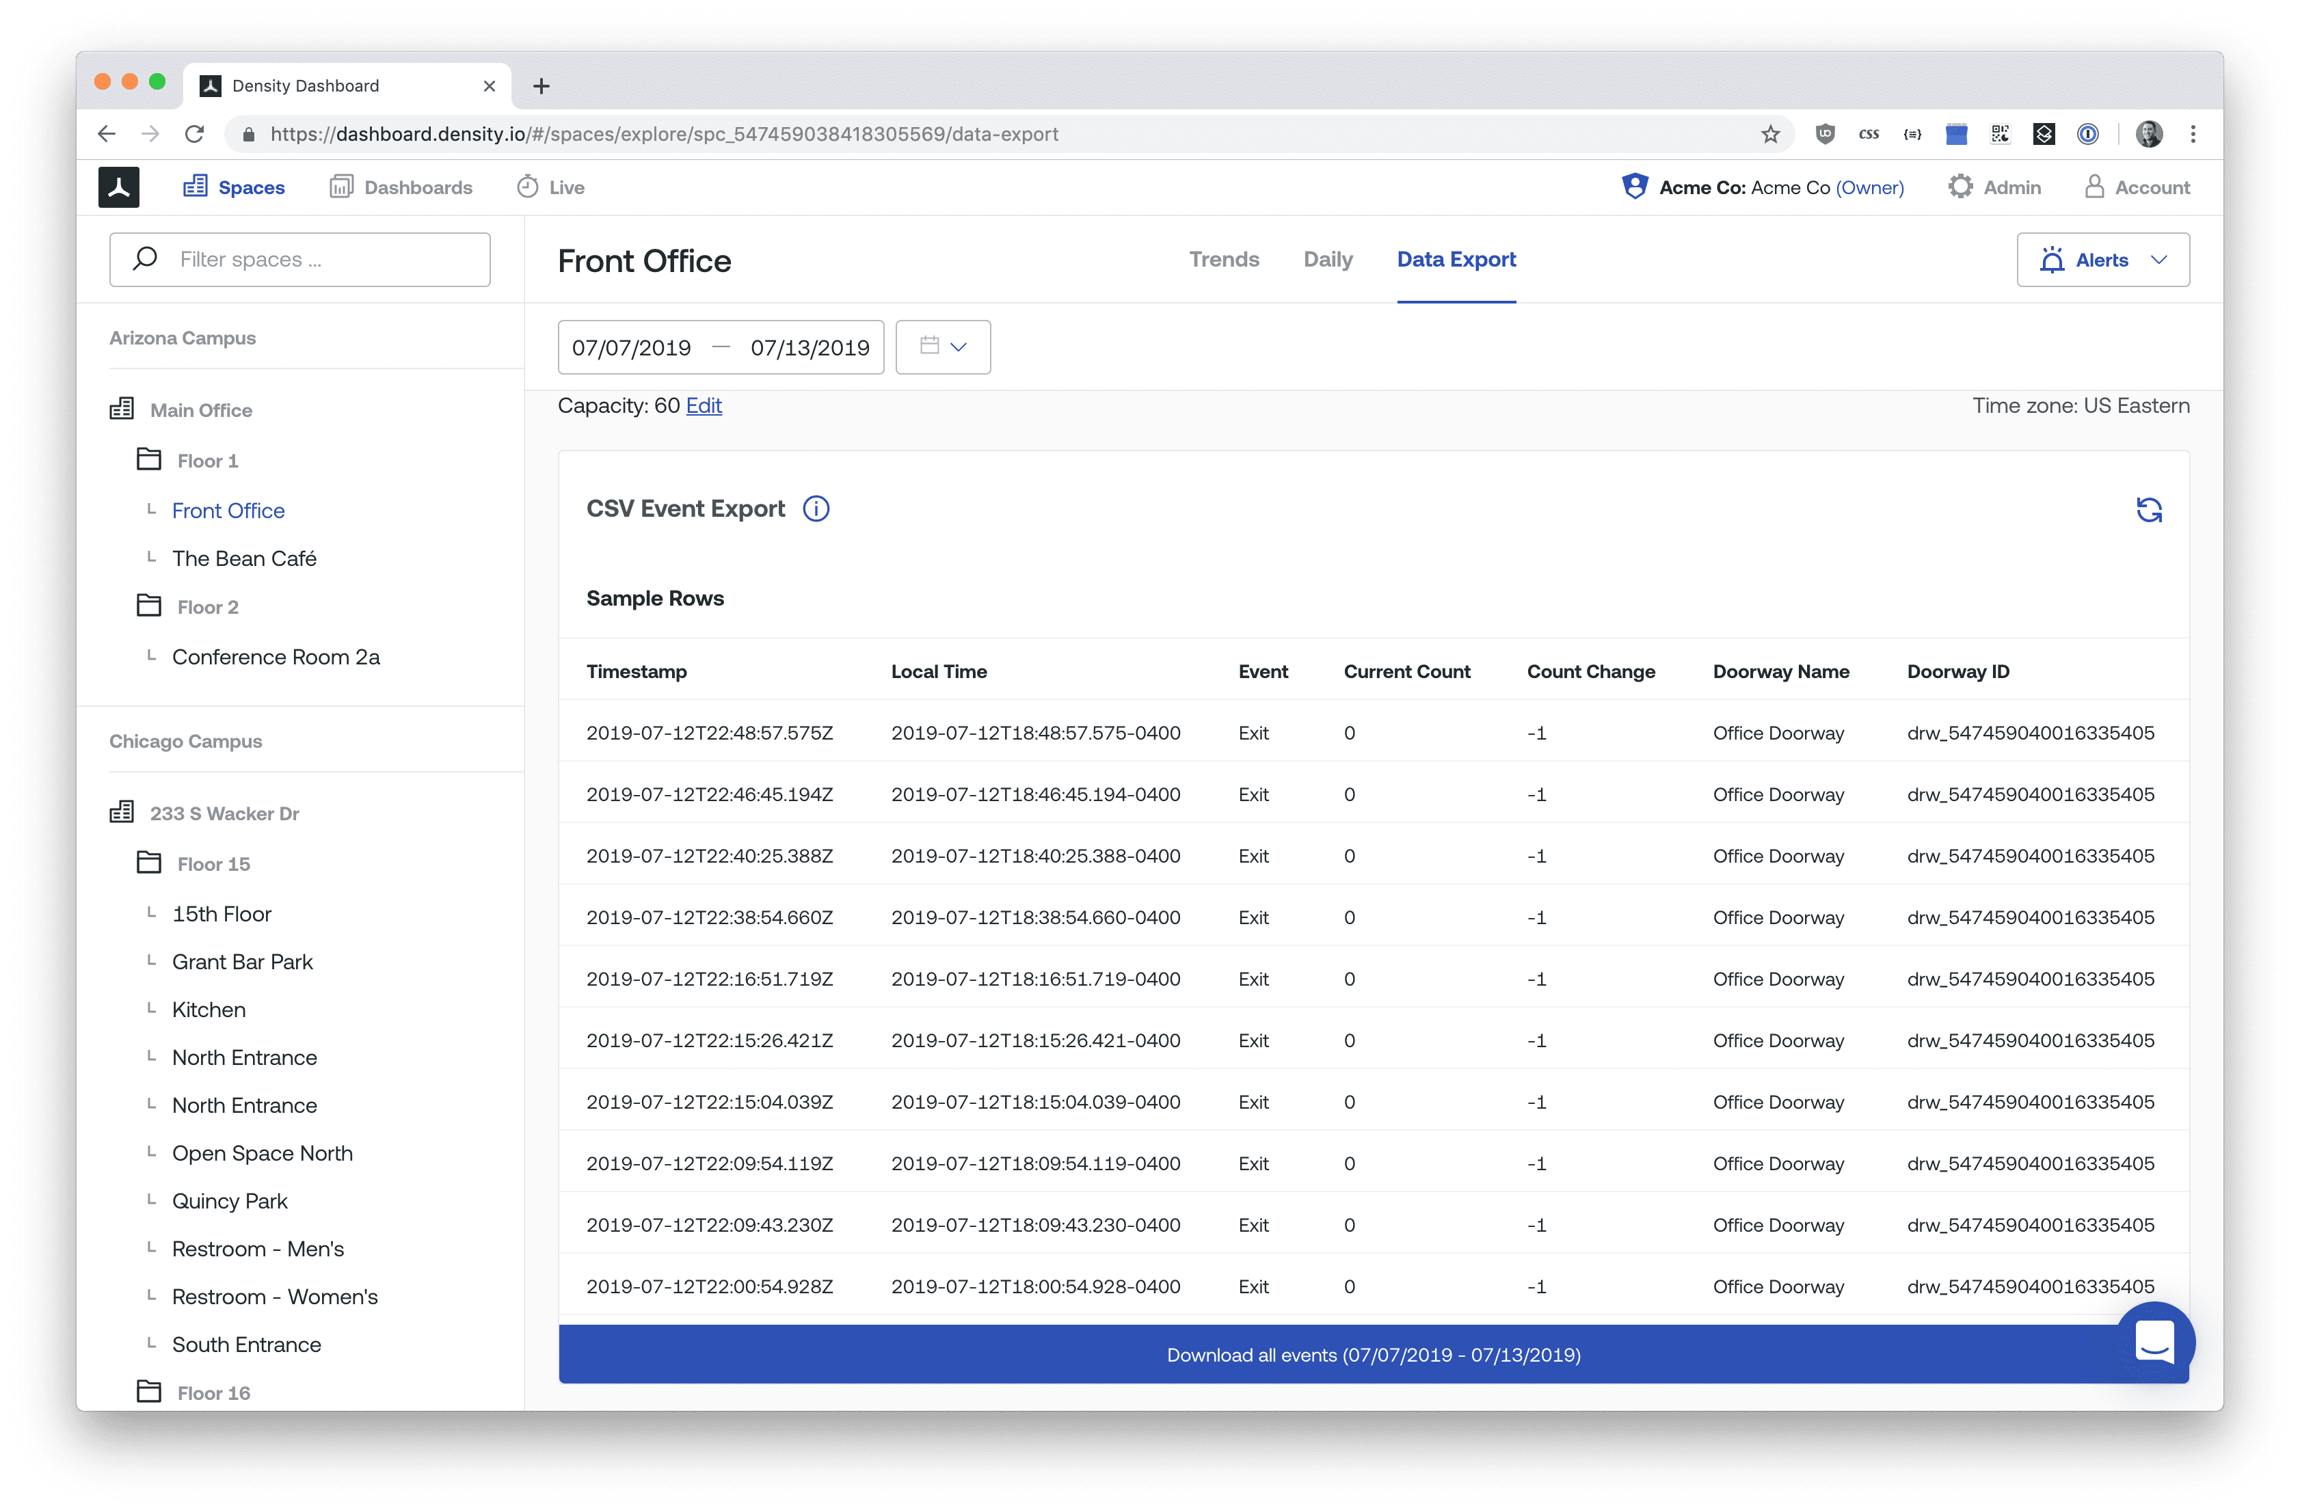Open the calendar date preset dropdown
Viewport: 2300px width, 1512px height.
tap(942, 347)
